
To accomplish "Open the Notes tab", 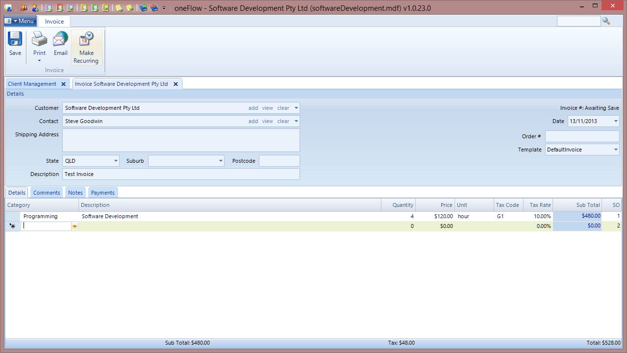I will pos(75,193).
